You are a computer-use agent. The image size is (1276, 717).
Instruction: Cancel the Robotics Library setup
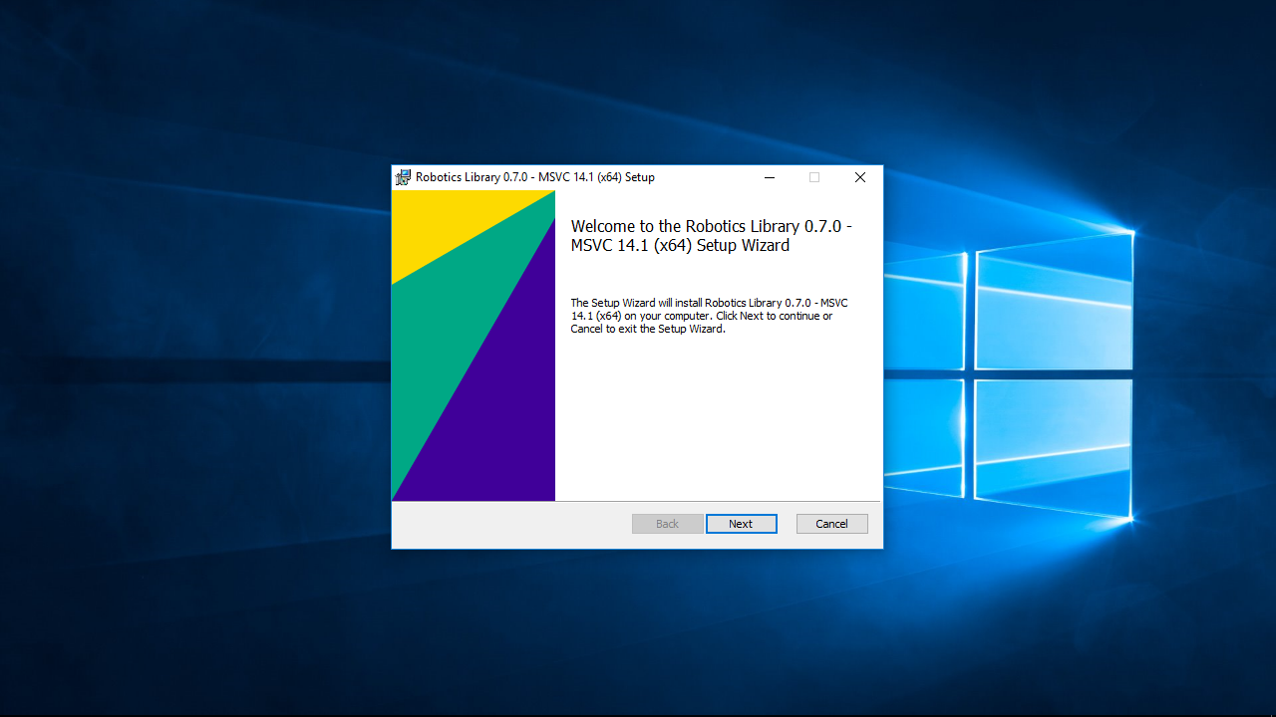pyautogui.click(x=831, y=524)
